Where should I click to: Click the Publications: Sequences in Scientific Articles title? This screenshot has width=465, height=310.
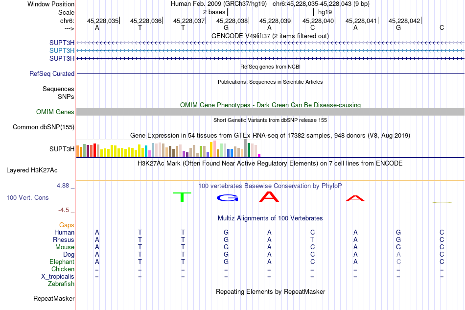click(x=270, y=82)
